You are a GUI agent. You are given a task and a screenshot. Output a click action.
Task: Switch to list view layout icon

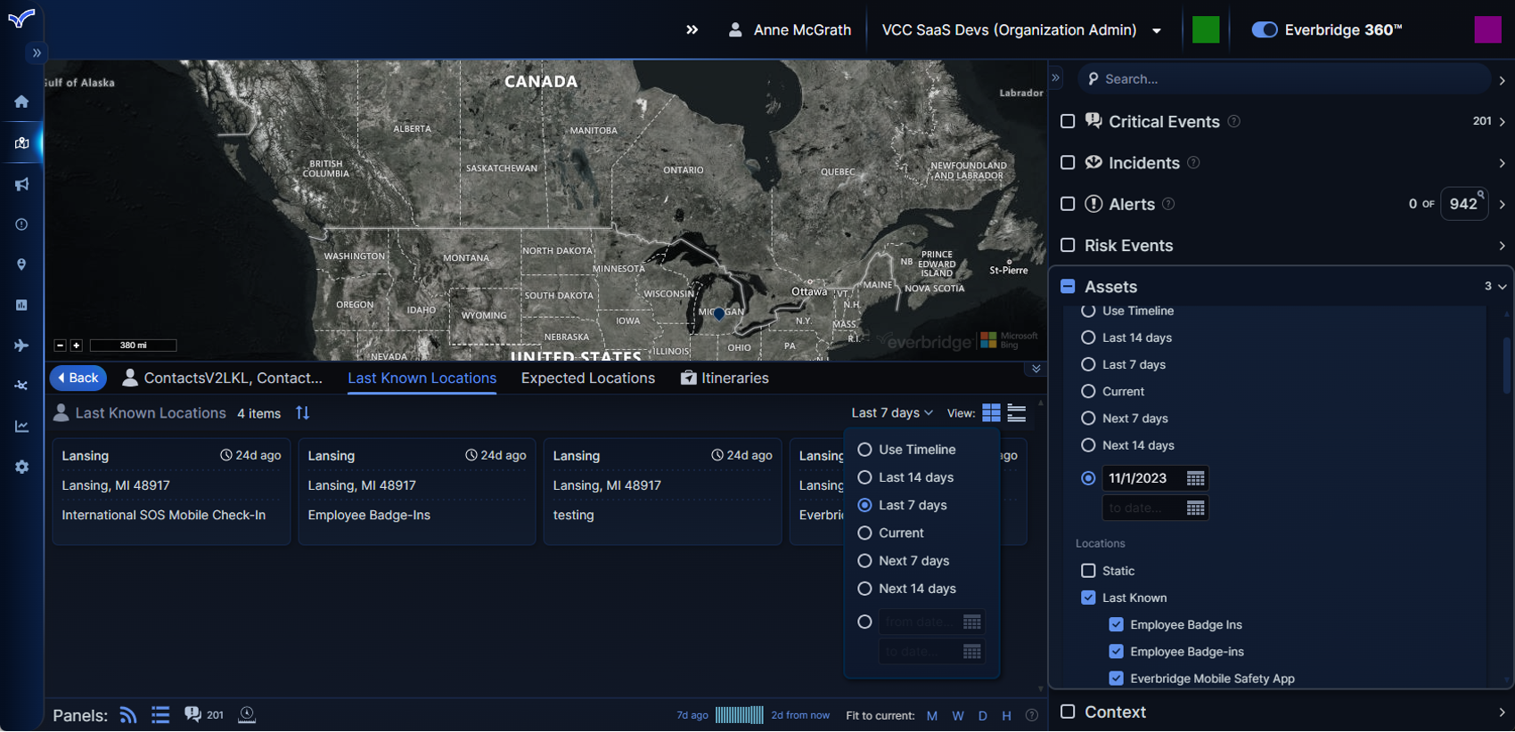(1017, 413)
